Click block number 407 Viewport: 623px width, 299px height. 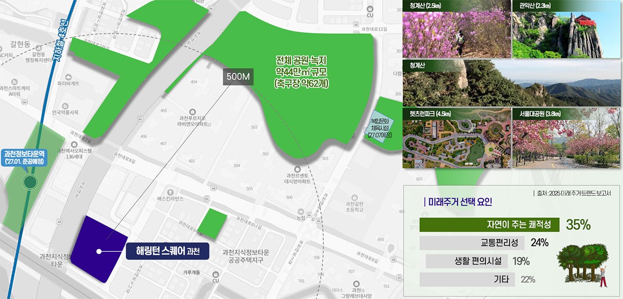click(163, 144)
